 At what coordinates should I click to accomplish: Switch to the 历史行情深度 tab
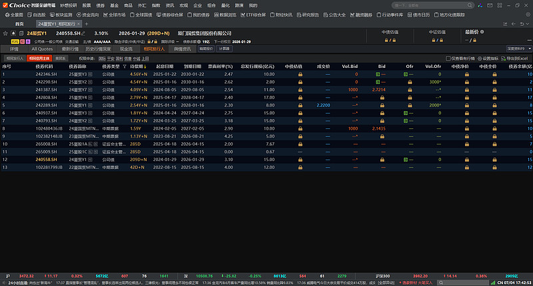tap(98, 49)
